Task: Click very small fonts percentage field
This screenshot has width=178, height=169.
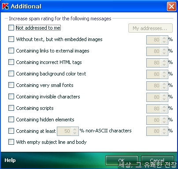Action: (154, 86)
